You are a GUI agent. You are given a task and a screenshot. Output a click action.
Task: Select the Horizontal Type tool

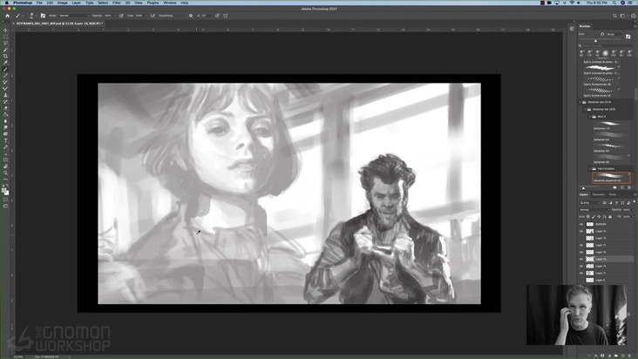click(5, 140)
